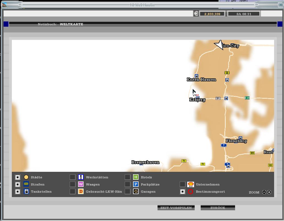The width and height of the screenshot is (284, 221).
Task: Click the green E 20 road marker
Action: 247,98
